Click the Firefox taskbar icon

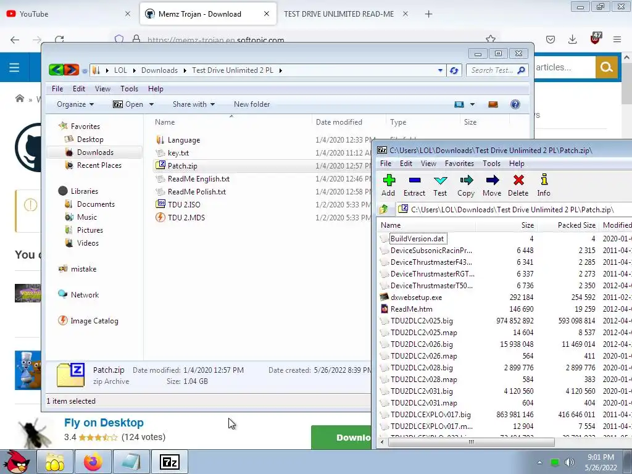coord(93,462)
